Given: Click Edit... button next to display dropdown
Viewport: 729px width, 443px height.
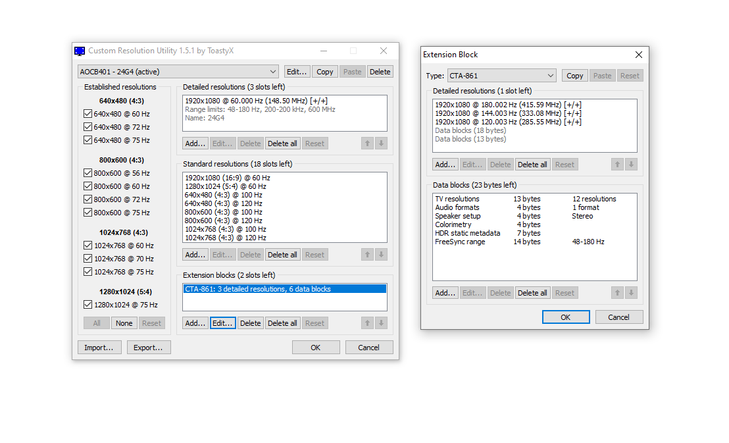Looking at the screenshot, I should pos(297,72).
